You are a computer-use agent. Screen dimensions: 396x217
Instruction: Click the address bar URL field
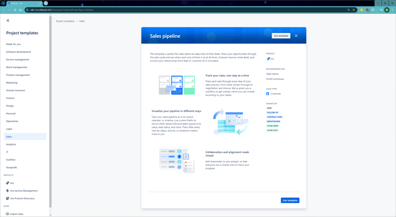point(187,10)
